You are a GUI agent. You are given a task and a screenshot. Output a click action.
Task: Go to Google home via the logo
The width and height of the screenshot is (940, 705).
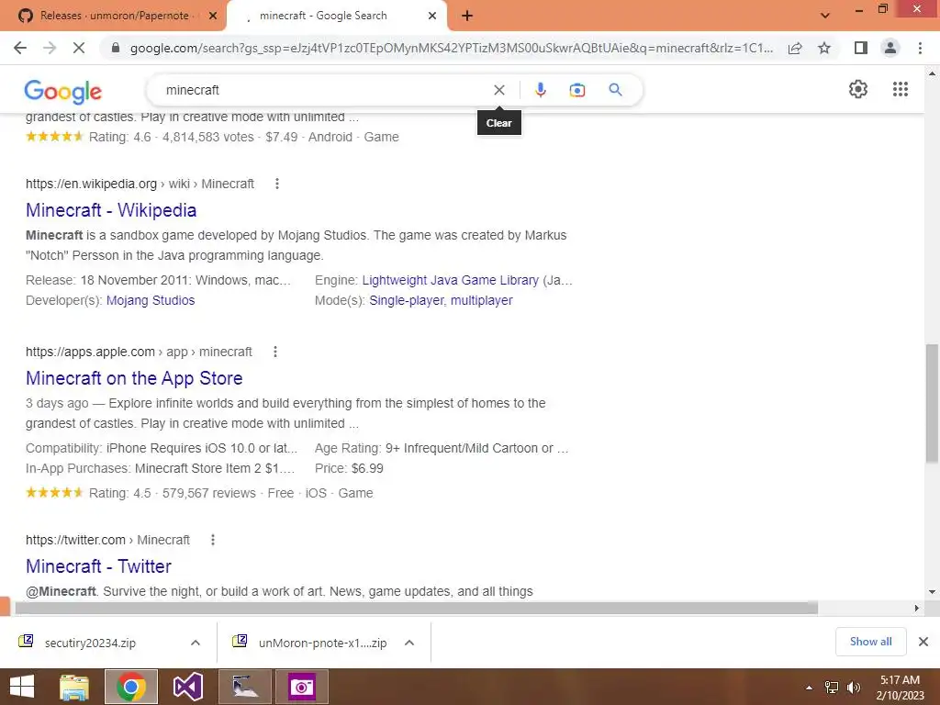[63, 91]
